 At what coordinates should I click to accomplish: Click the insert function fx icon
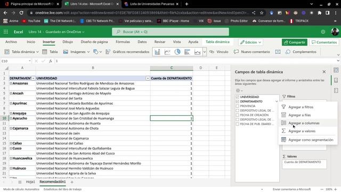(x=51, y=61)
